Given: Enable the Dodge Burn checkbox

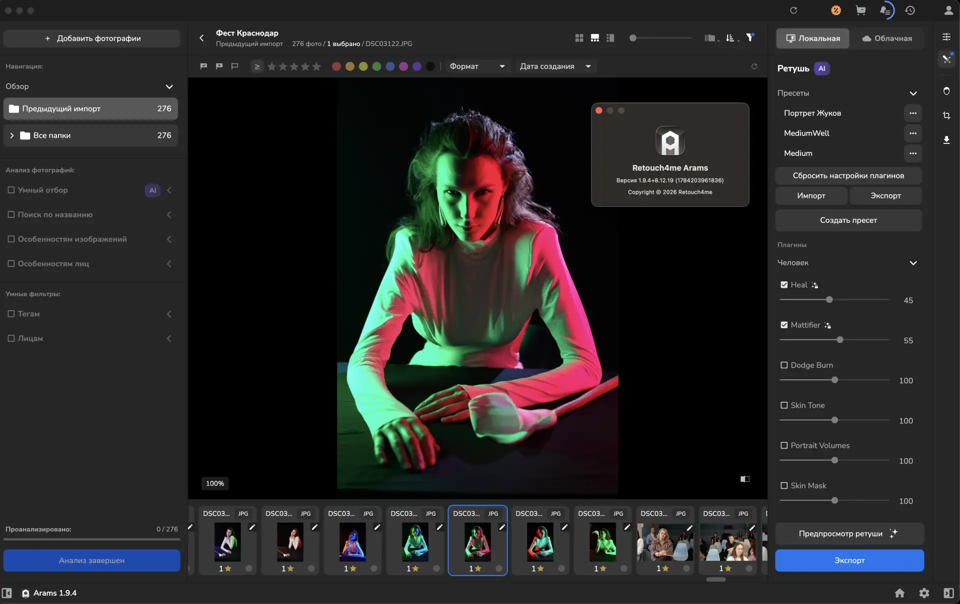Looking at the screenshot, I should (784, 365).
